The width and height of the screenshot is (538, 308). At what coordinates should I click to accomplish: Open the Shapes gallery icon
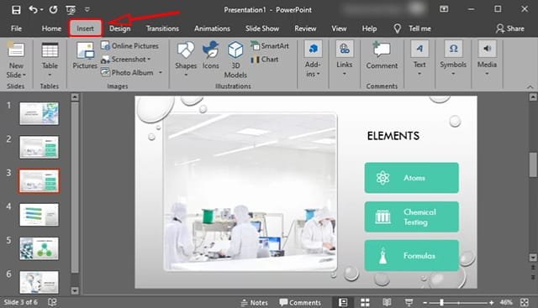(x=186, y=50)
